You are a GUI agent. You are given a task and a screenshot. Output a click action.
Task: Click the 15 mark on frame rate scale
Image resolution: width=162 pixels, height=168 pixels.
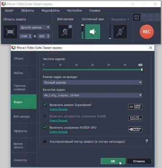click(x=76, y=65)
